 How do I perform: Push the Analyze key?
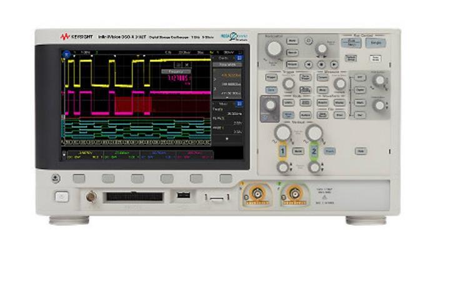tap(305, 115)
